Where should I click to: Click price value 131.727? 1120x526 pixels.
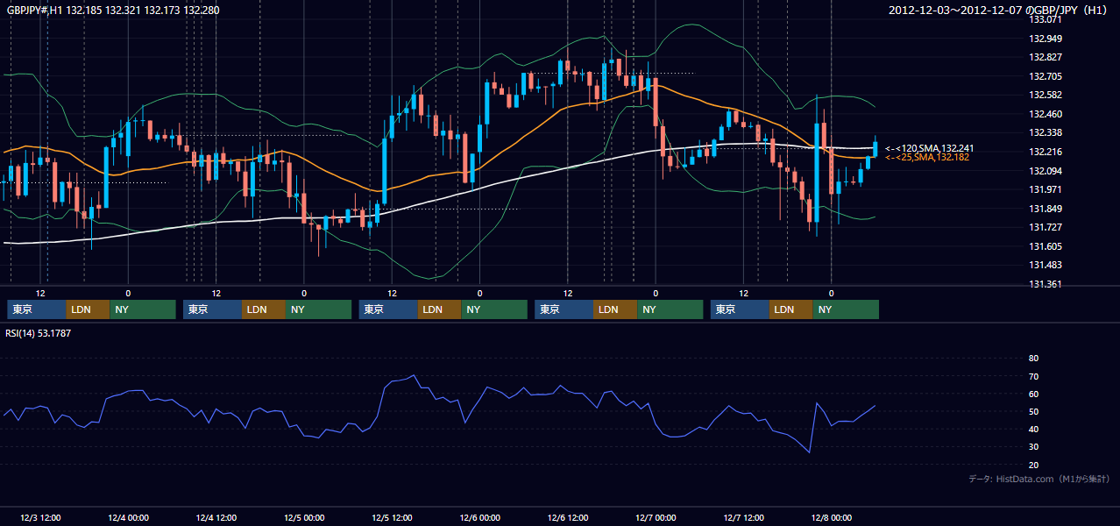click(x=1046, y=227)
